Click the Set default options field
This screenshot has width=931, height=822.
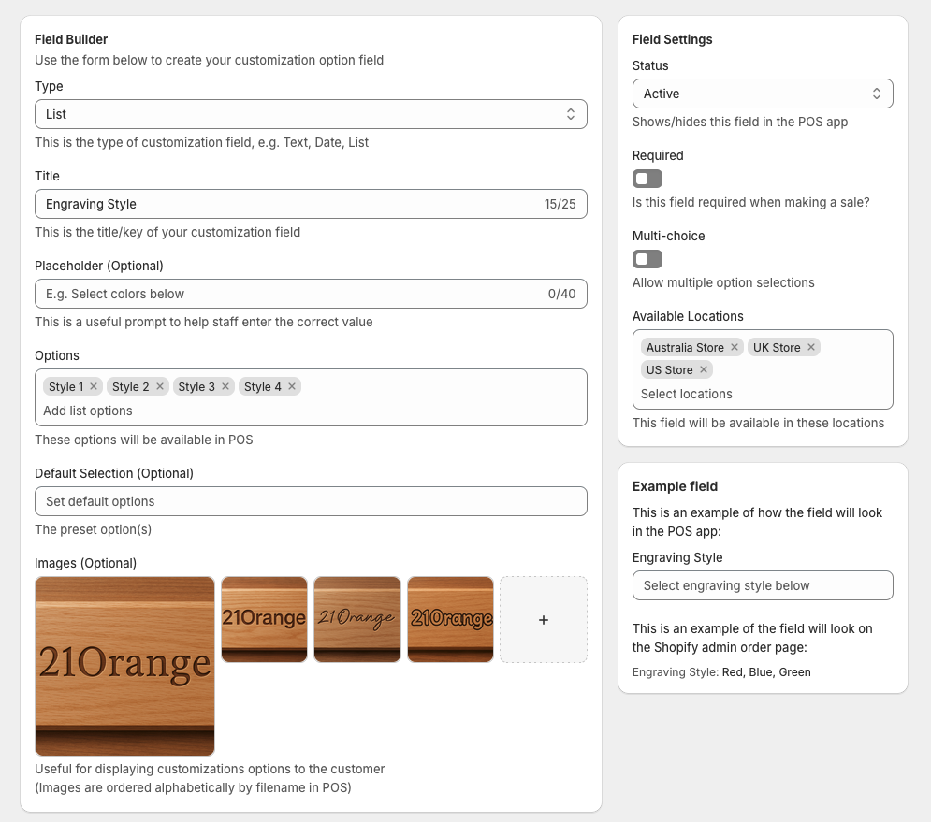tap(311, 501)
